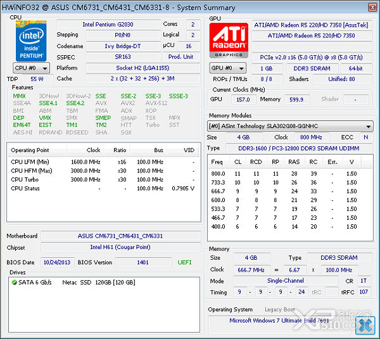Screen dimensions: 380x339
Task: Click the green UEFI label
Action: [185, 262]
